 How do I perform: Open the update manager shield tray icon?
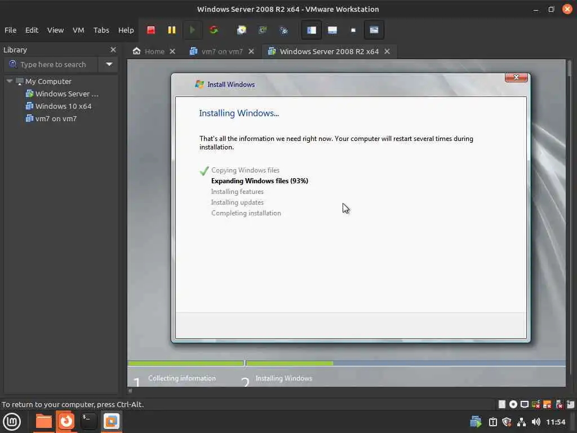tap(507, 422)
